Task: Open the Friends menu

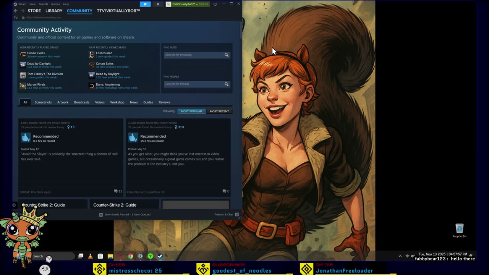Action: click(x=44, y=4)
